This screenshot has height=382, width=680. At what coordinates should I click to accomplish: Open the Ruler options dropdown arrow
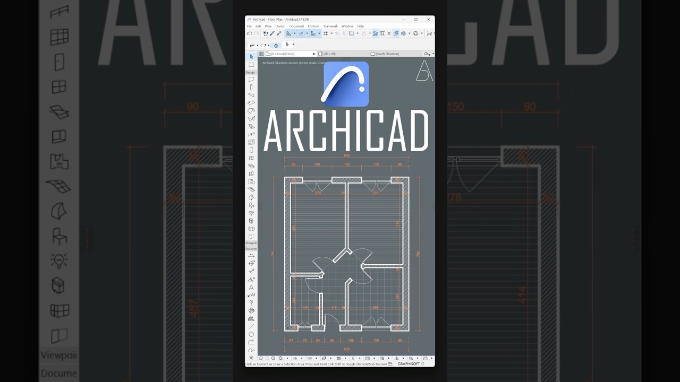(319, 33)
